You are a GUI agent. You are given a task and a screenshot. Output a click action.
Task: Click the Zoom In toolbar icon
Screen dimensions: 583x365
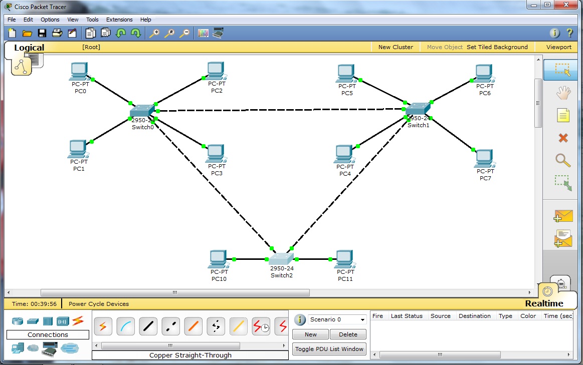tap(154, 33)
